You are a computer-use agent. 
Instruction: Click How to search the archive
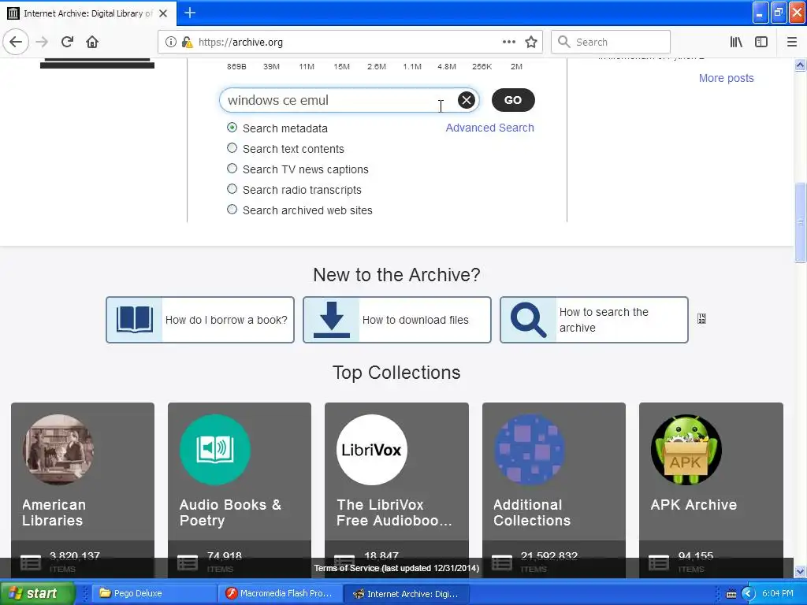tap(594, 320)
